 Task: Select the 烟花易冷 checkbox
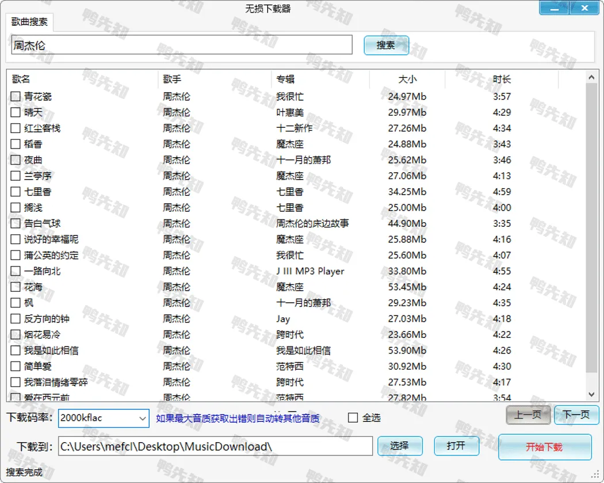pyautogui.click(x=16, y=334)
